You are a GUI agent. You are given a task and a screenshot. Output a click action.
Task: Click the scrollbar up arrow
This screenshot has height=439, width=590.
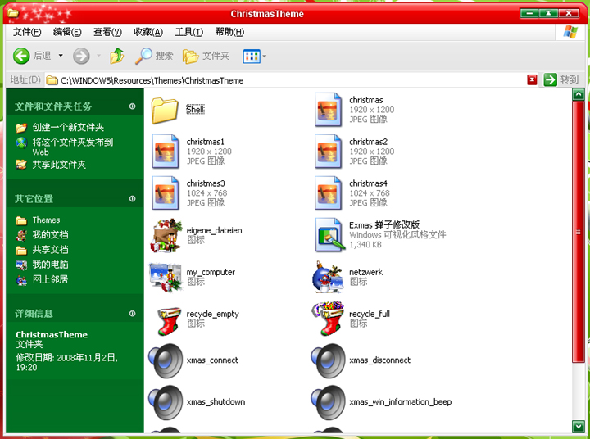(x=579, y=94)
